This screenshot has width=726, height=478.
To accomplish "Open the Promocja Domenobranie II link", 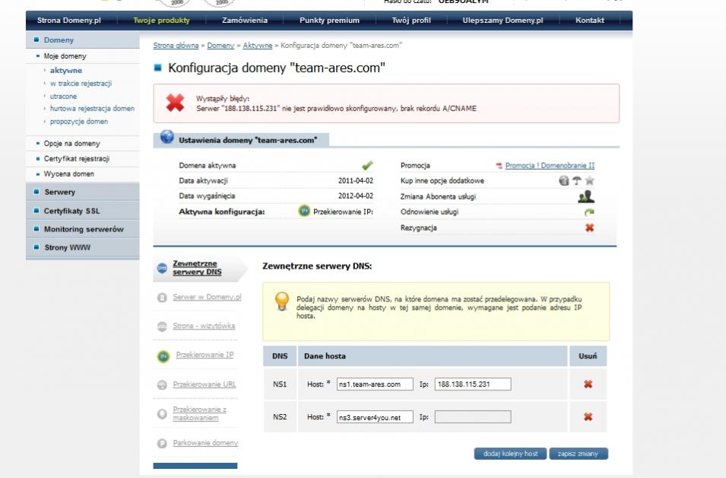I will pyautogui.click(x=550, y=165).
